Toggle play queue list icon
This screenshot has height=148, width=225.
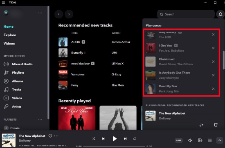coord(210,140)
